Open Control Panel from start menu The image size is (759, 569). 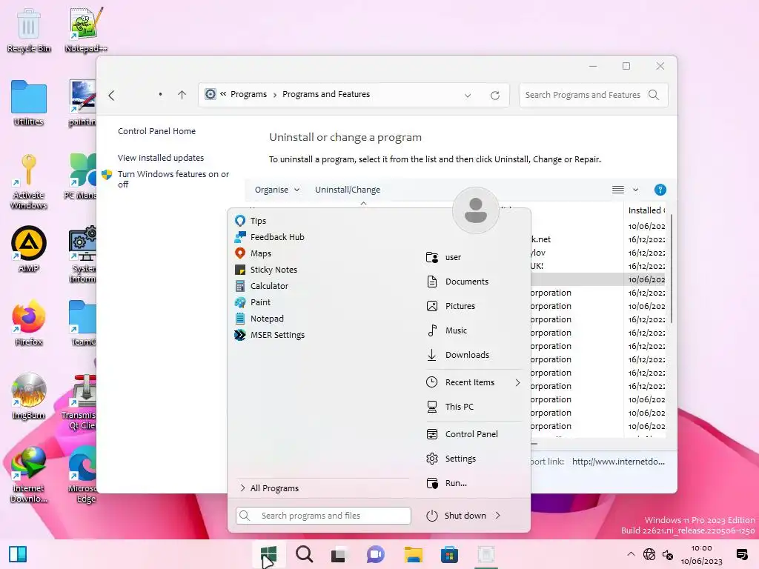(462, 434)
